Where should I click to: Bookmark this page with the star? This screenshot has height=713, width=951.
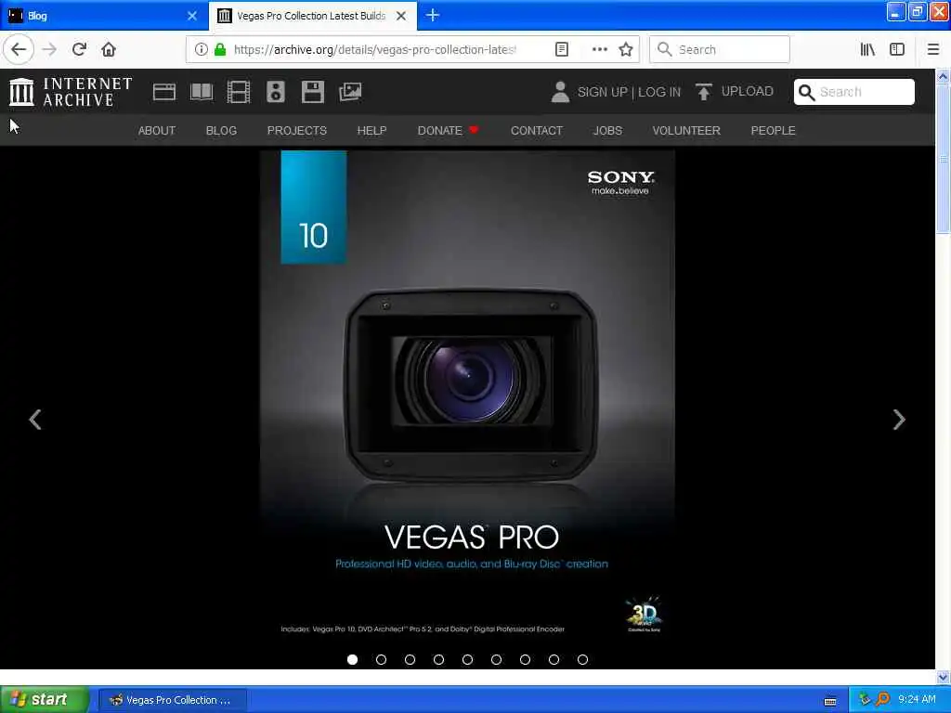(626, 49)
